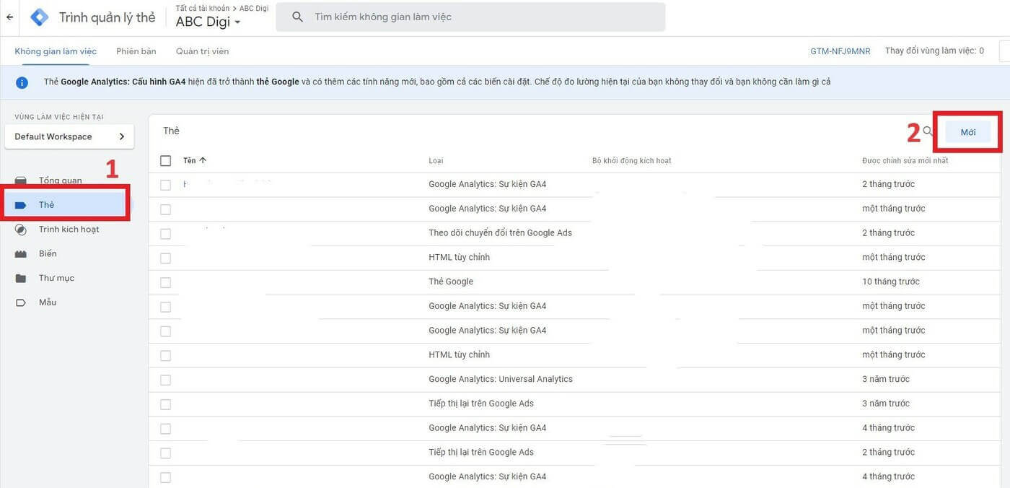The image size is (1010, 488).
Task: Tick checkbox of Theo dõi chuyển đổi row
Action: 166,234
